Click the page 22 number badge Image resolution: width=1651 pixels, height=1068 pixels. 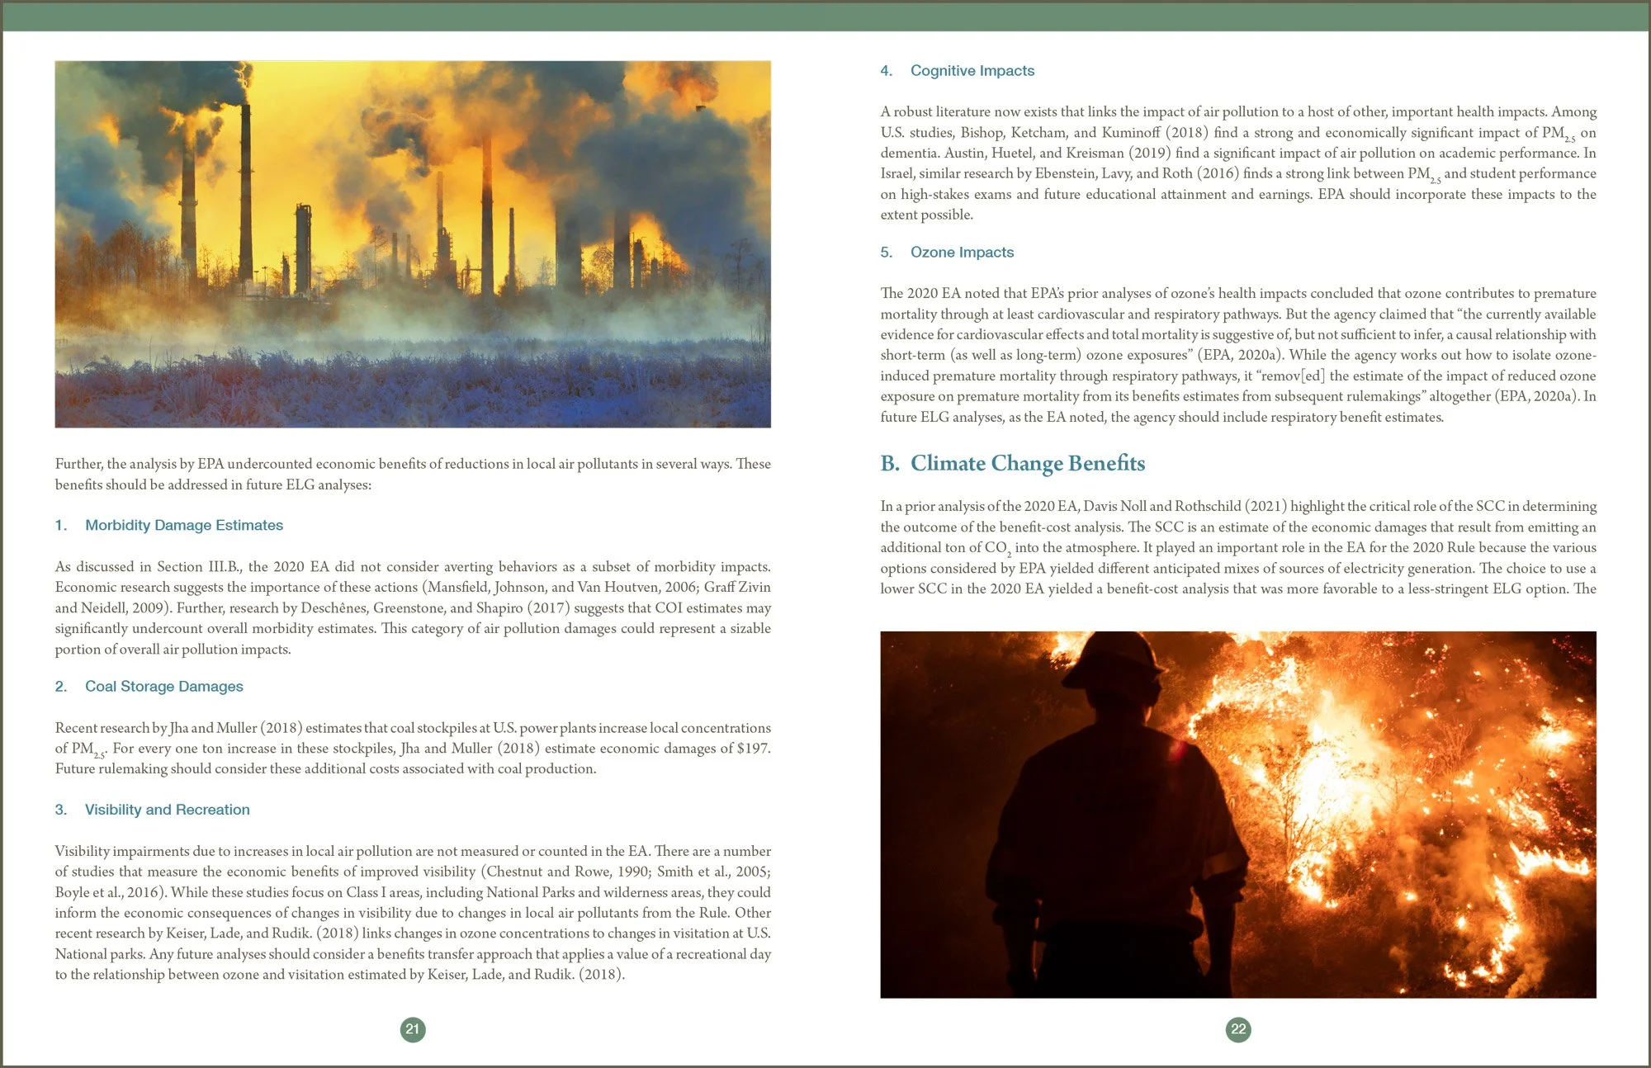tap(1238, 1029)
